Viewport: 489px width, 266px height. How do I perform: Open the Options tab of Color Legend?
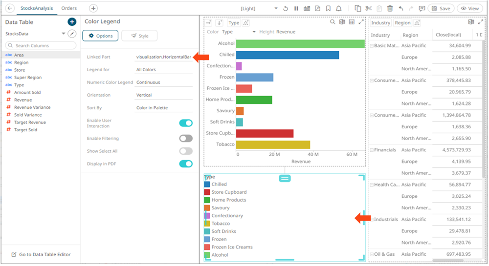point(100,36)
